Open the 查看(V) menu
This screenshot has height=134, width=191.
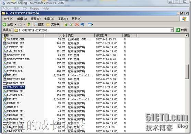[36, 19]
